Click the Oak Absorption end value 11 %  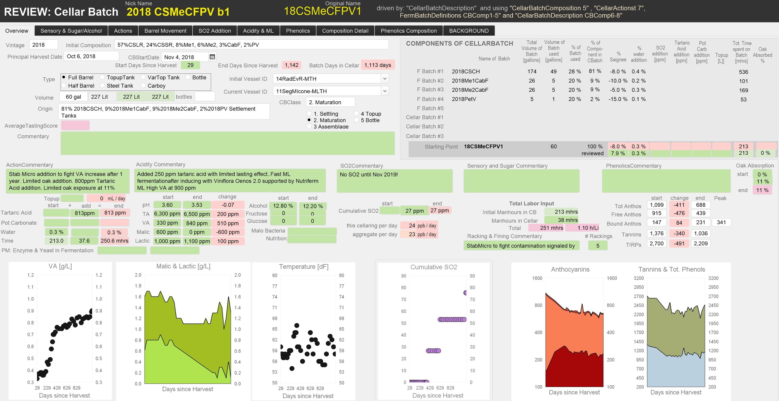[x=762, y=190]
